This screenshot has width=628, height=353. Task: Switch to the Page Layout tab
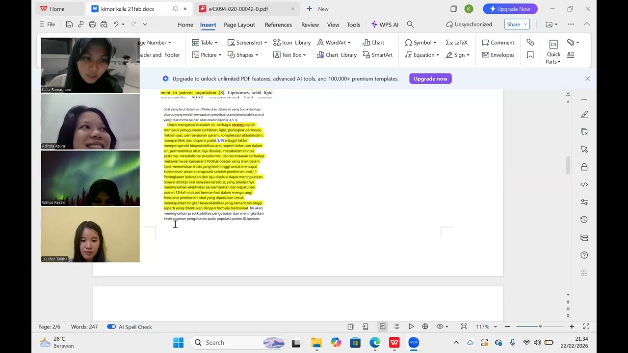(239, 25)
